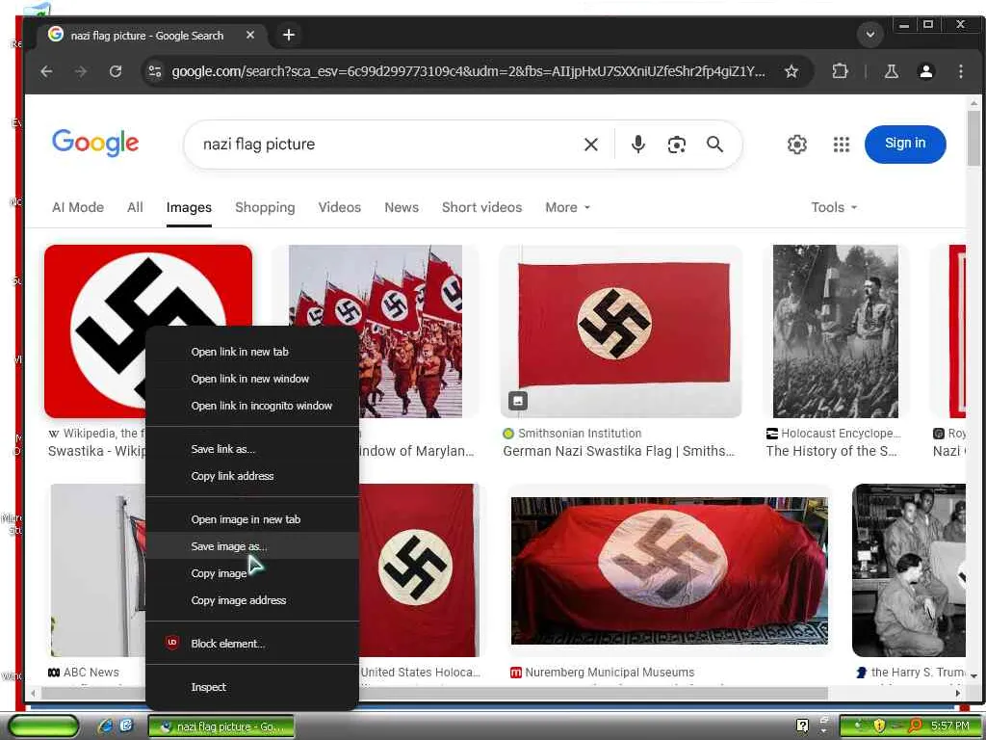Open Holocaust Encyclopedia image thumbnail
The height and width of the screenshot is (740, 986).
tap(835, 331)
